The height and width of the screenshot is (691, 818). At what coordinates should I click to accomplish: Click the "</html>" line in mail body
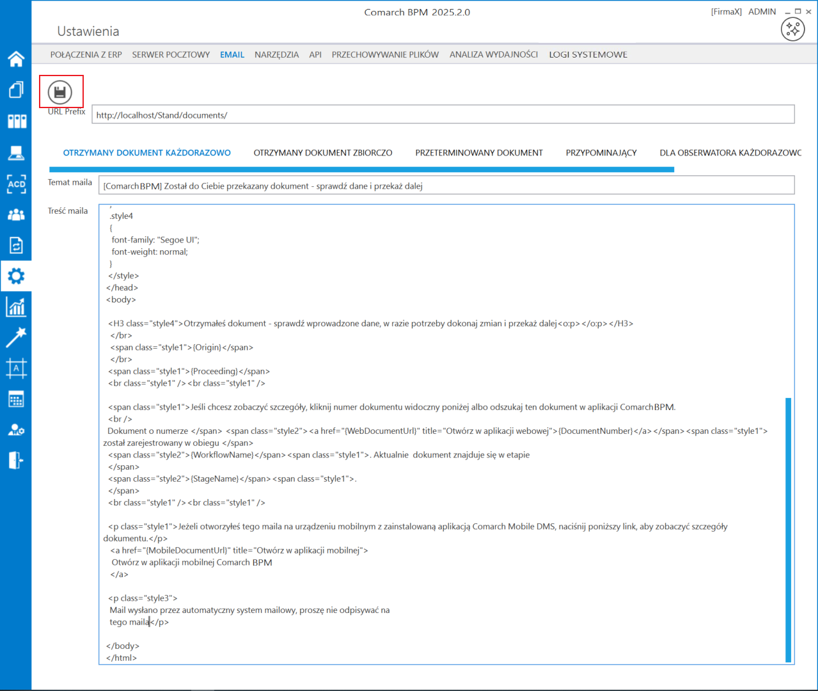click(x=122, y=658)
